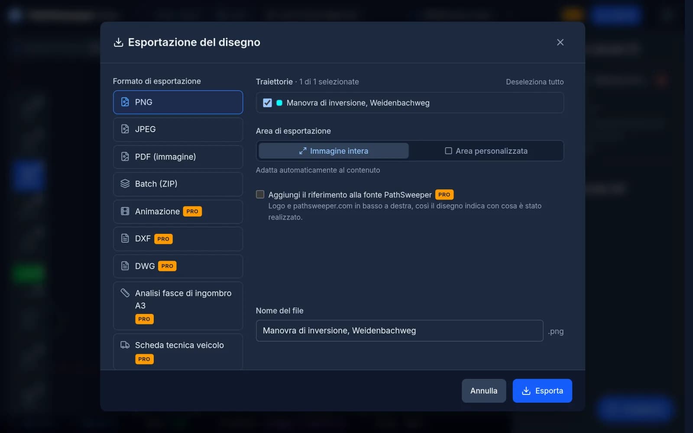Choose the DXF PRO format
This screenshot has width=693, height=433.
click(178, 239)
